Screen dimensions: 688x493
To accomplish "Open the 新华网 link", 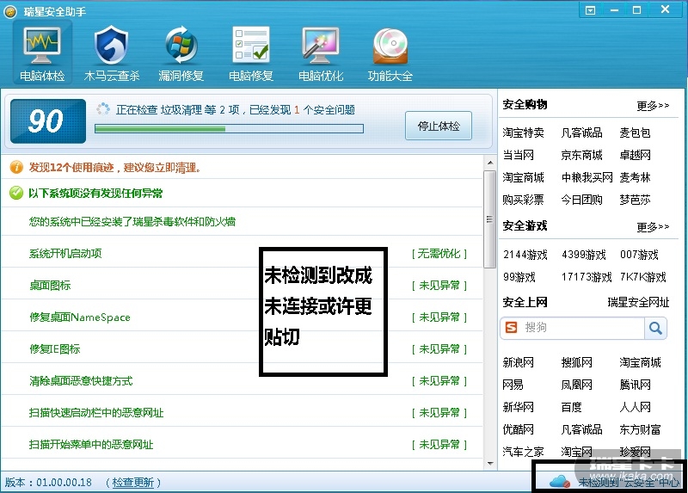I will (x=519, y=408).
